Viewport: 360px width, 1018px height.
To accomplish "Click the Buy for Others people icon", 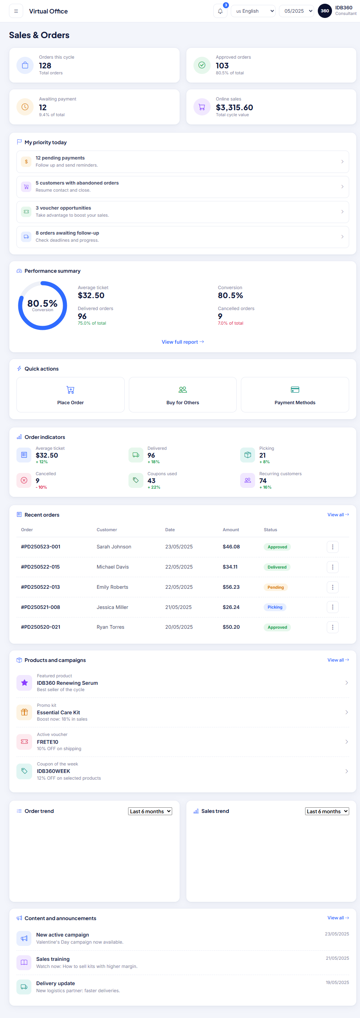I will 183,390.
